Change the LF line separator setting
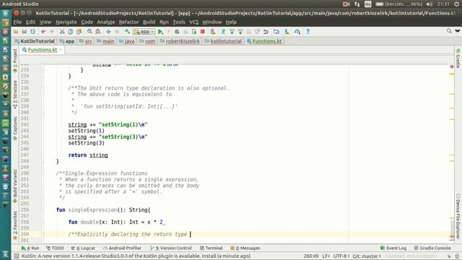The height and width of the screenshot is (260, 462). tap(326, 256)
